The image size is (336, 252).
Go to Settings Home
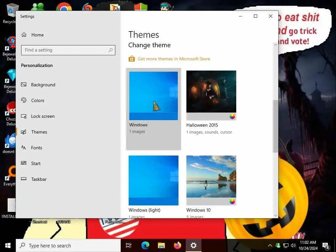point(32,35)
